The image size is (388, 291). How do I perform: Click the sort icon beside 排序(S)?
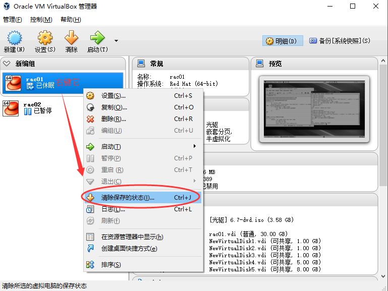pos(90,265)
